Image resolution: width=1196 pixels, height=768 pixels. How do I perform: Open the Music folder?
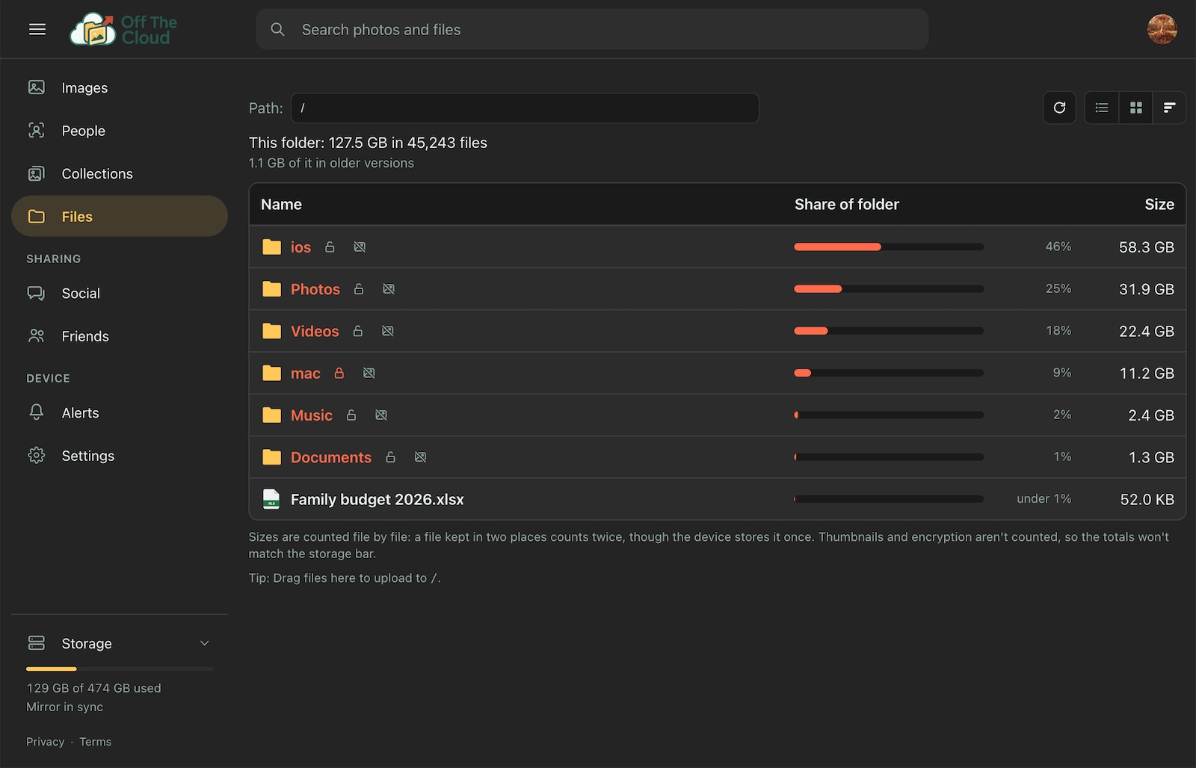312,415
